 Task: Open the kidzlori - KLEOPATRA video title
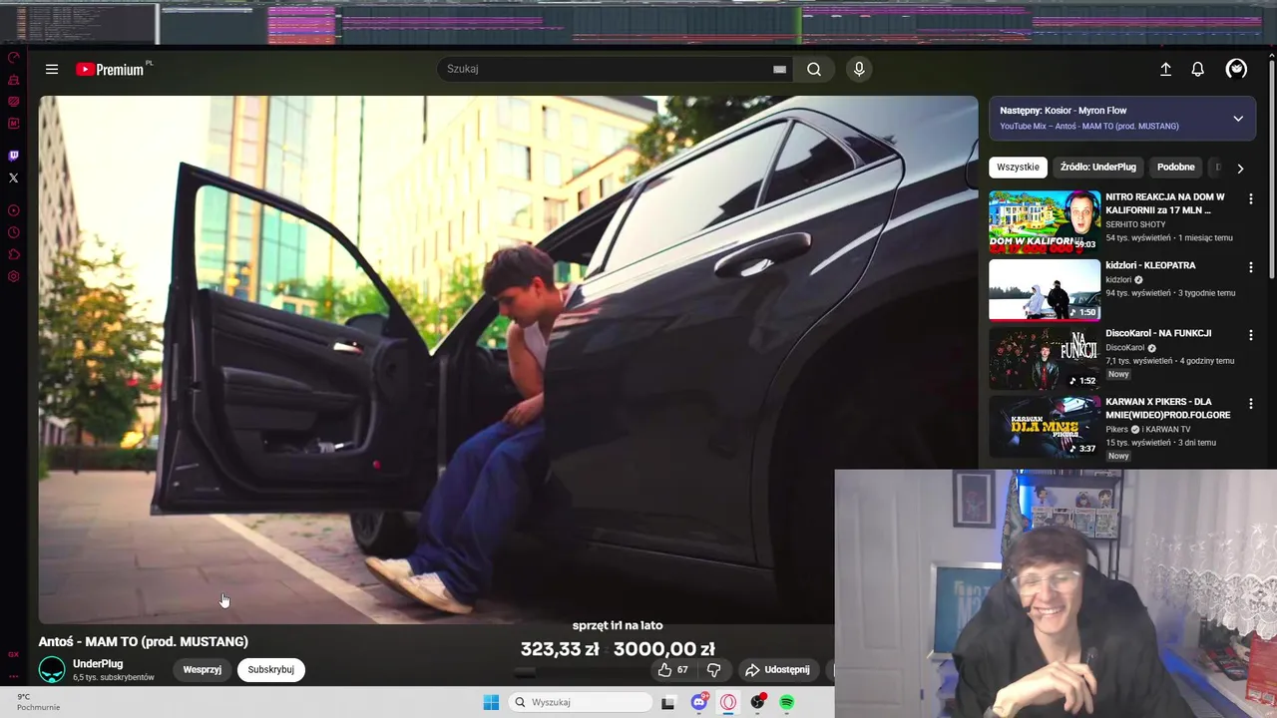tap(1150, 265)
